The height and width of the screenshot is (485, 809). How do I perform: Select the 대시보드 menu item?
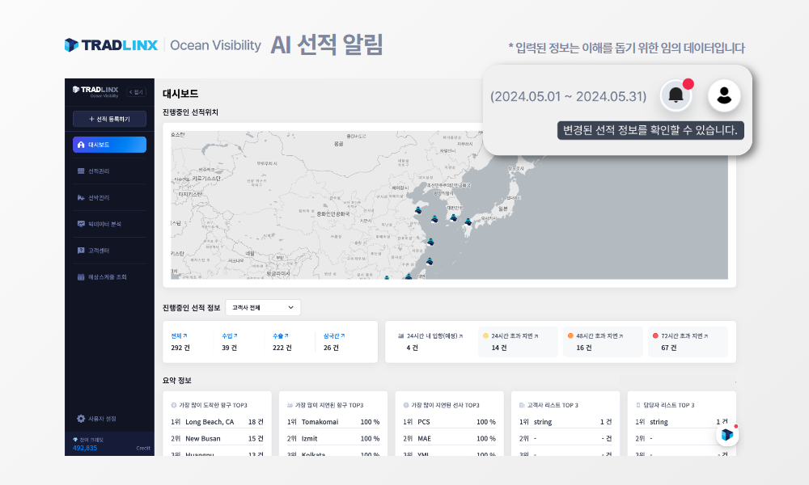pos(109,145)
